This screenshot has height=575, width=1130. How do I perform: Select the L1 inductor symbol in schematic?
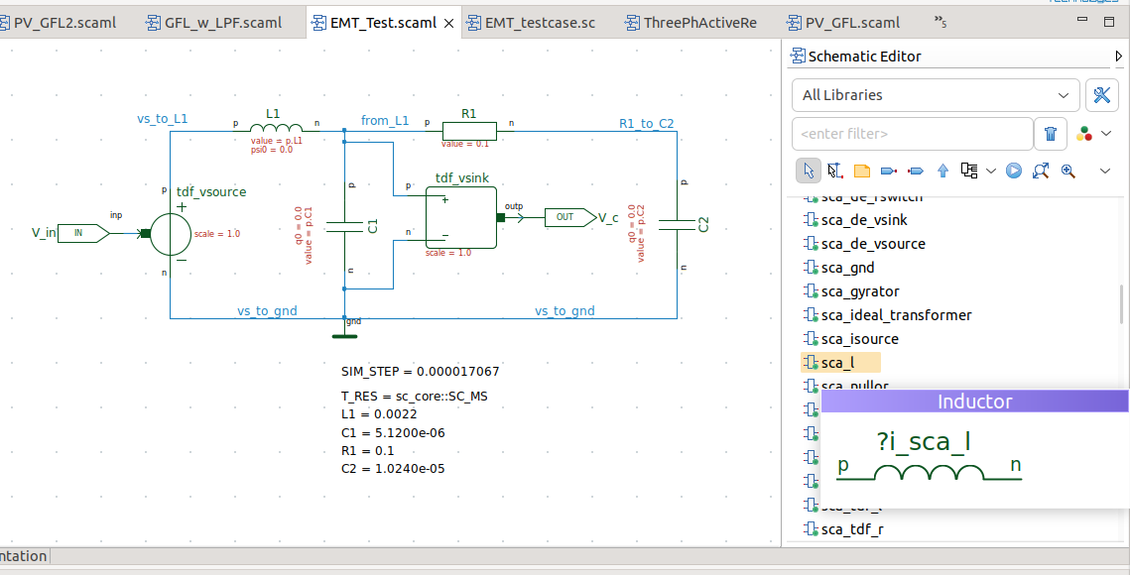[x=276, y=128]
